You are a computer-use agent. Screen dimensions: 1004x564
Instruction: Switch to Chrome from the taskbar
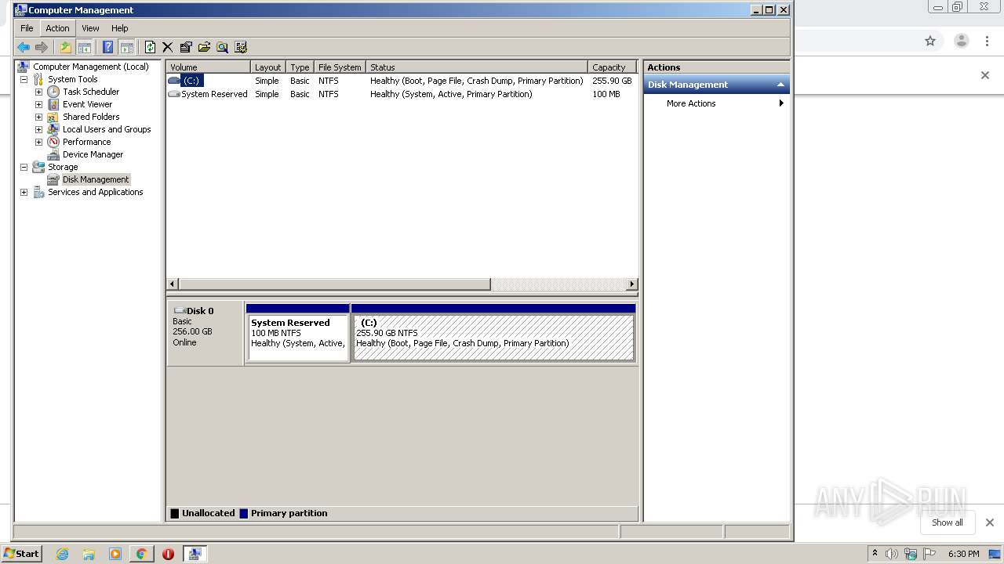pos(141,554)
